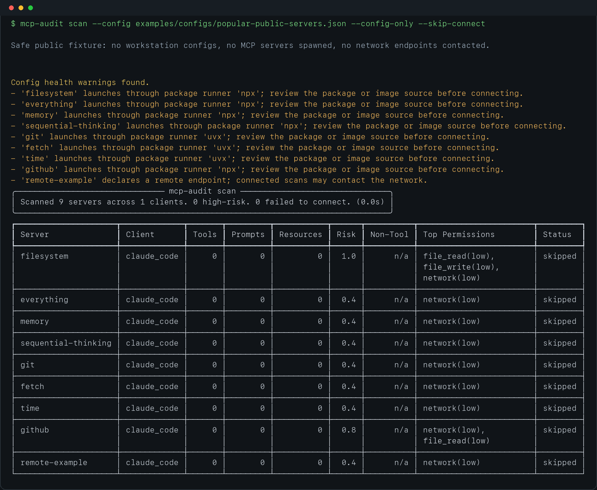
Task: Click the skipped status in everything row
Action: pyautogui.click(x=560, y=300)
